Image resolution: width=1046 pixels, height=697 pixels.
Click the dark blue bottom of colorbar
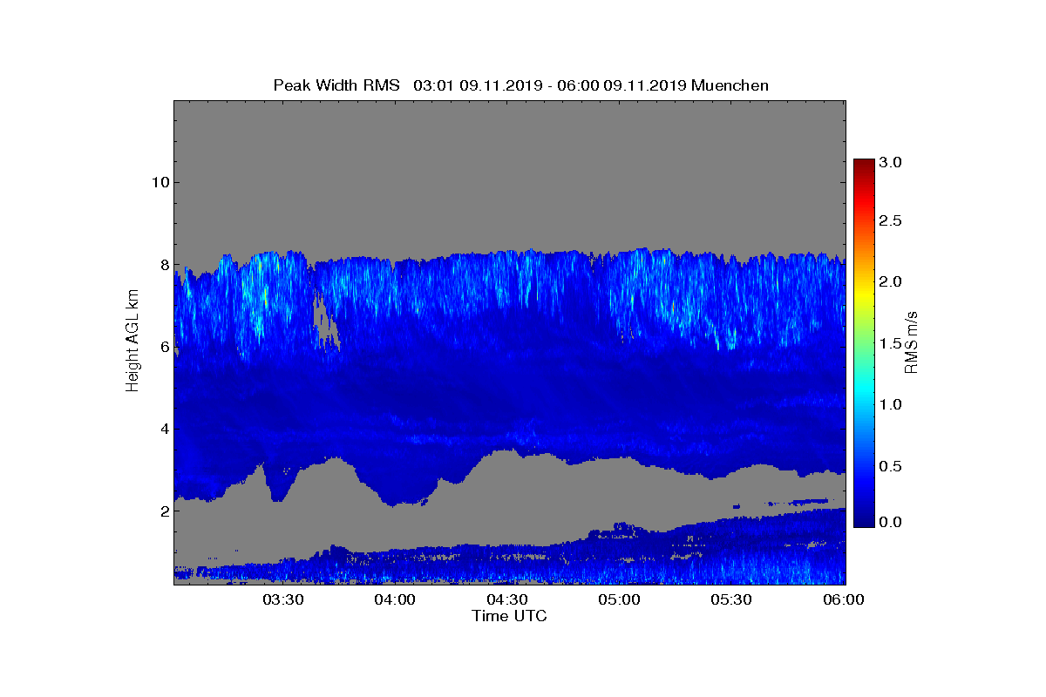[864, 520]
